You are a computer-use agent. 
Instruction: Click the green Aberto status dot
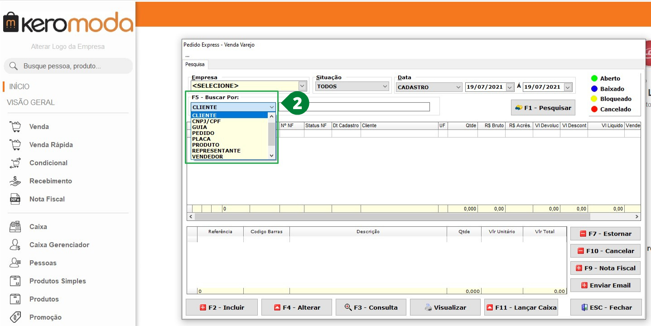click(x=594, y=78)
